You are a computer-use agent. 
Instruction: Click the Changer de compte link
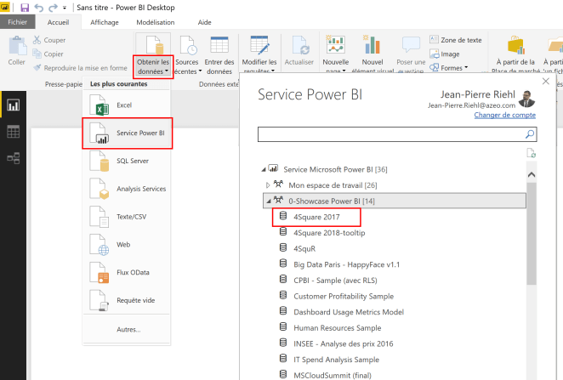click(x=505, y=115)
